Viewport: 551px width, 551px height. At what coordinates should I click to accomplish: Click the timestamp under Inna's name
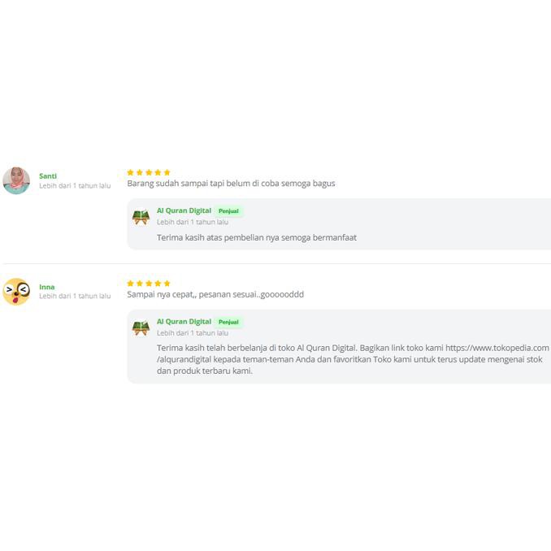pyautogui.click(x=75, y=297)
